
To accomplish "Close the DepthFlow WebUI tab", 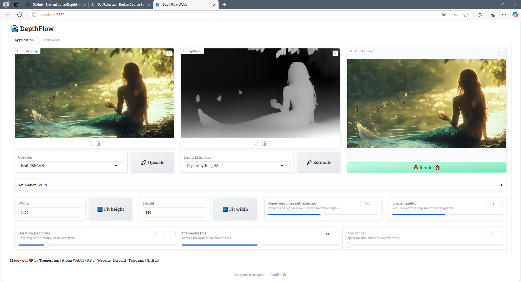I will (x=214, y=5).
